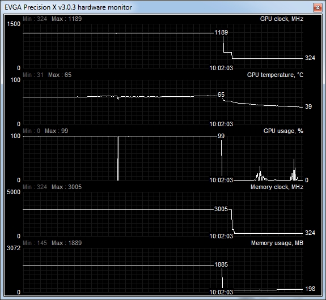326x300 pixels.
Task: Click the GPU temperature 'Min : 31' text
Action: point(33,75)
